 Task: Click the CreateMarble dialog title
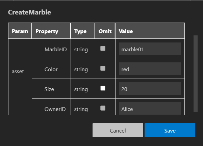tap(29, 12)
